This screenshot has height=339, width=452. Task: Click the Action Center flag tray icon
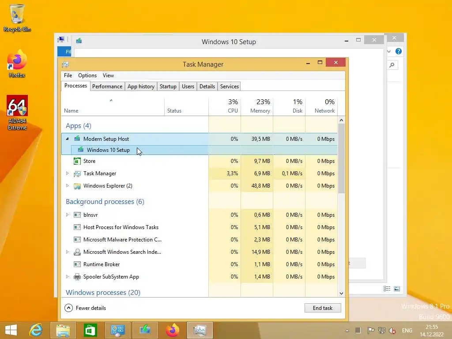(x=371, y=330)
